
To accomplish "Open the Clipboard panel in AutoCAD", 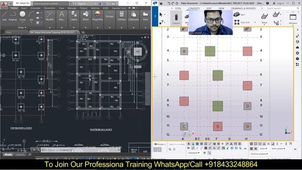I will 134,16.
